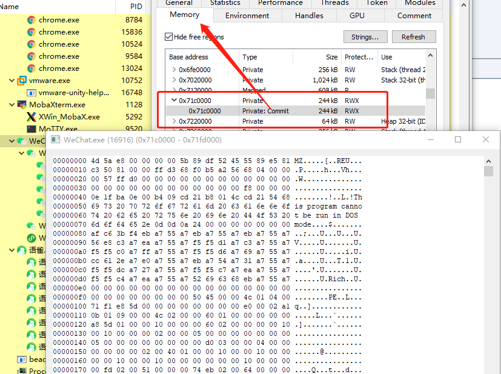Click the Strings... button

365,37
